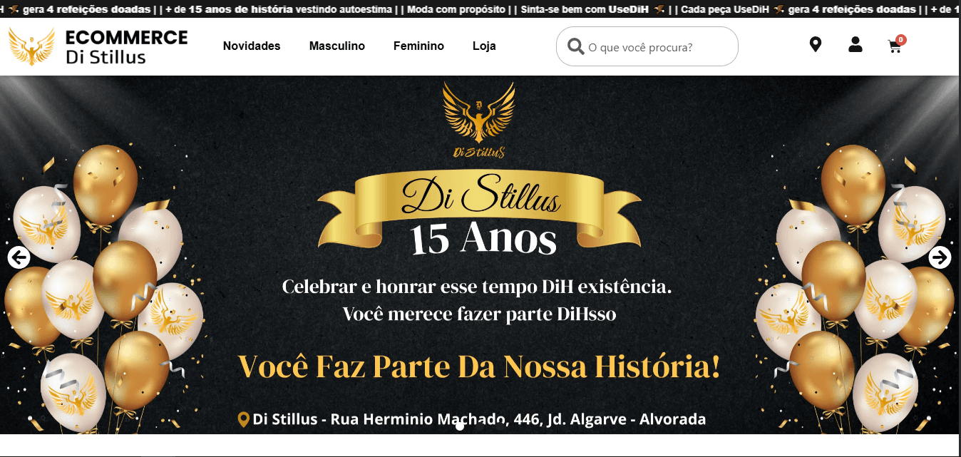961x457 pixels.
Task: Open the Loja menu item
Action: pyautogui.click(x=484, y=46)
